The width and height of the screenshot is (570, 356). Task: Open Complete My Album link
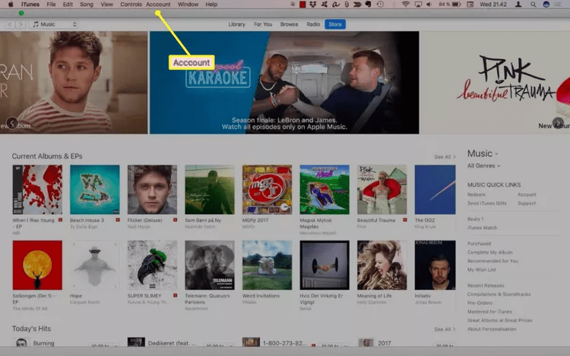(489, 252)
